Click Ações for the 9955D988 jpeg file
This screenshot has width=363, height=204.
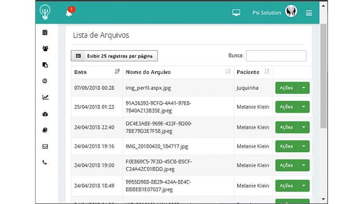(x=287, y=186)
